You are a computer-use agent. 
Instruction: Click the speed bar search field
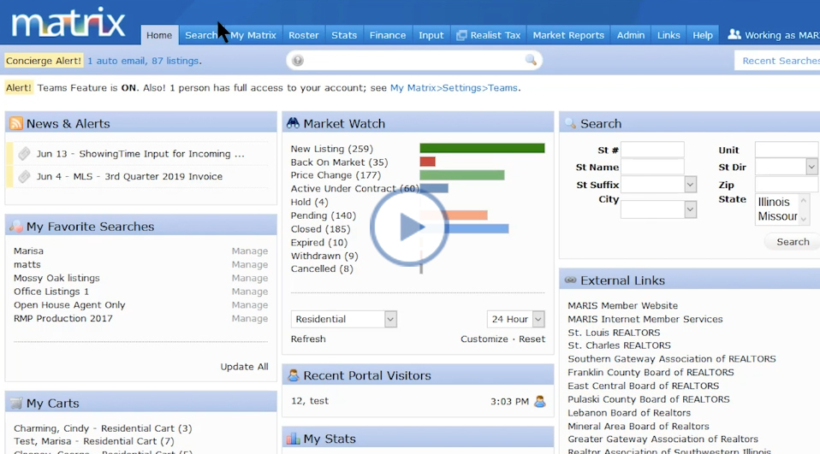(x=414, y=60)
